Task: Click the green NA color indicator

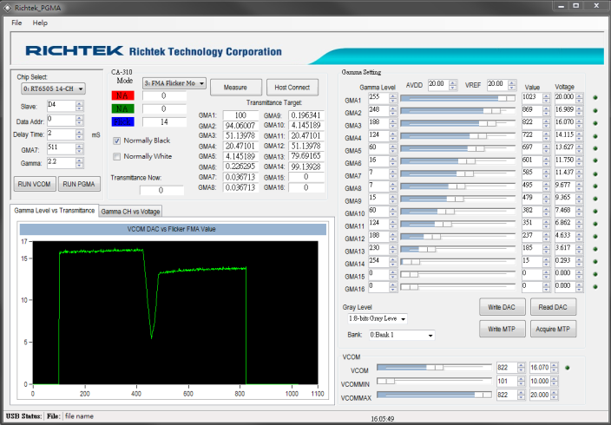Action: [122, 108]
